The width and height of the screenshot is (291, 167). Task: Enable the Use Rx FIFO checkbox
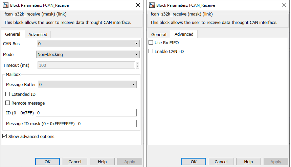click(151, 43)
